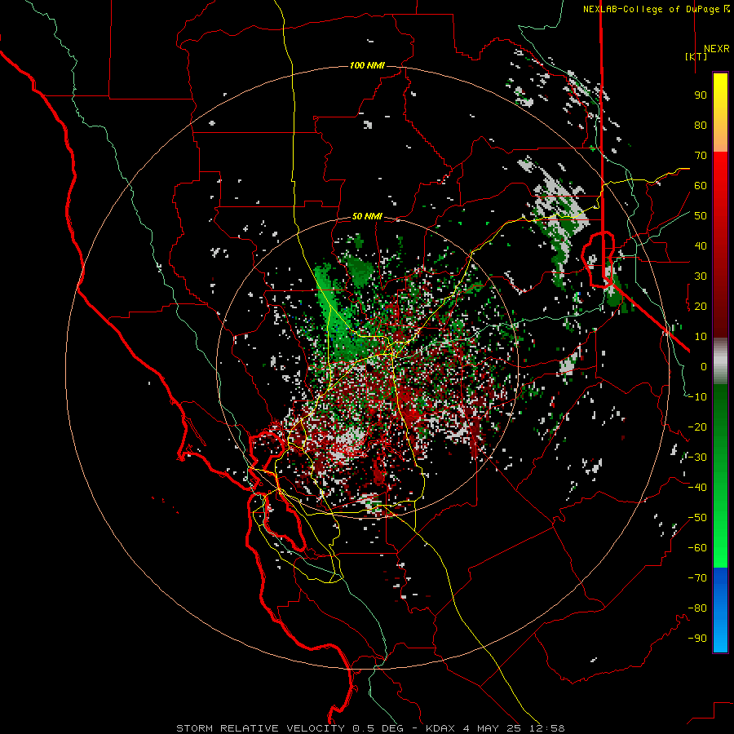Image resolution: width=734 pixels, height=734 pixels.
Task: Click the positive 40 scale label
Action: tap(701, 245)
